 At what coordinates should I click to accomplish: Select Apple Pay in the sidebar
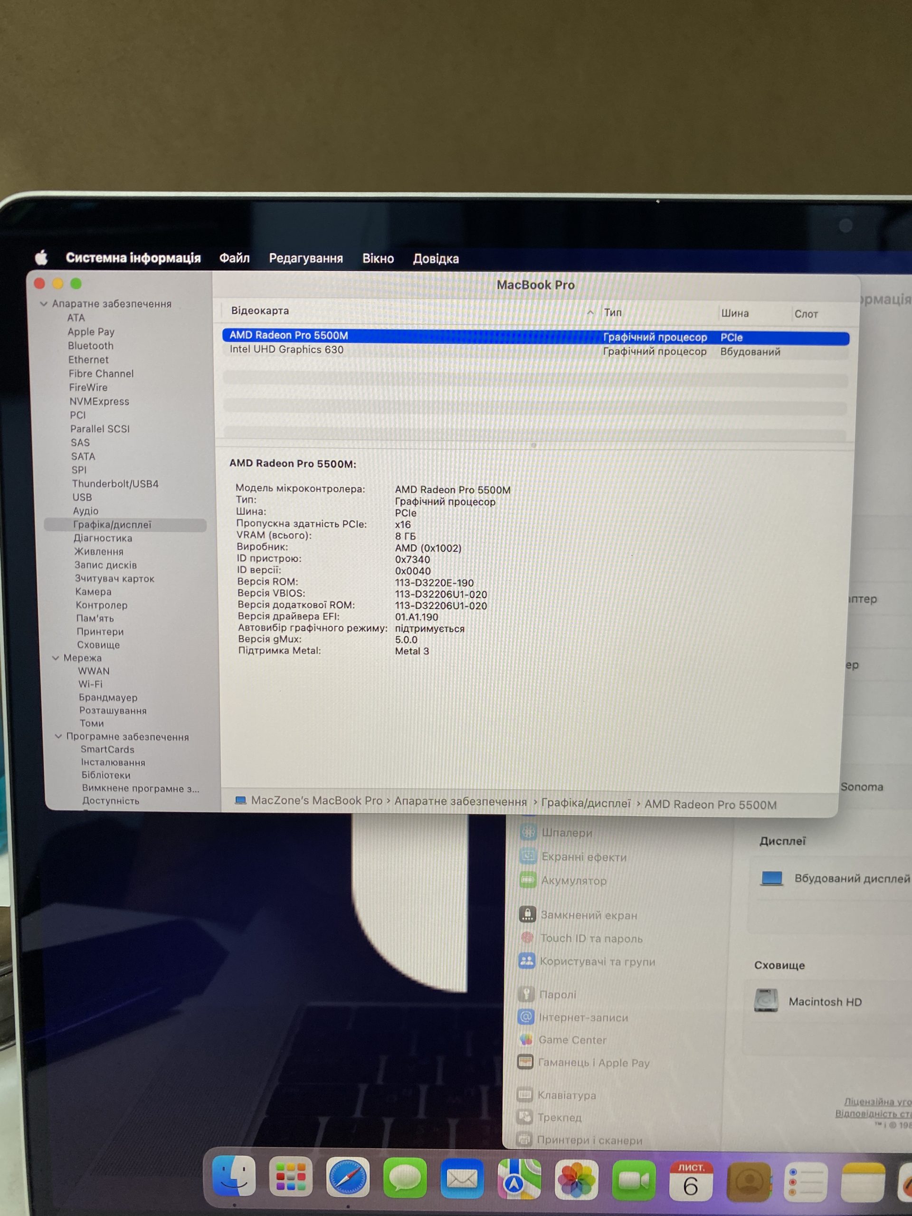point(91,332)
